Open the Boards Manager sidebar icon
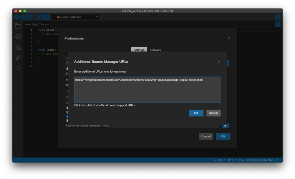The height and width of the screenshot is (179, 295). pos(18,37)
